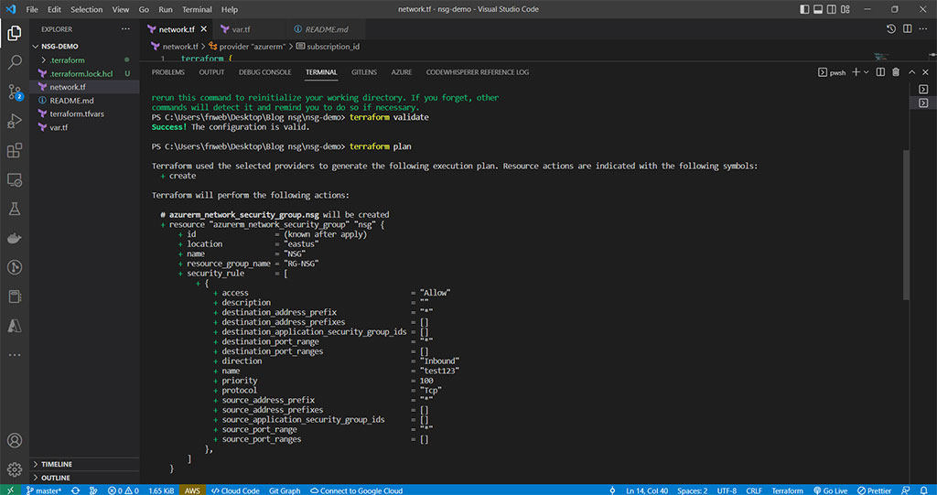937x495 pixels.
Task: Kill terminal with trash icon
Action: 896,71
